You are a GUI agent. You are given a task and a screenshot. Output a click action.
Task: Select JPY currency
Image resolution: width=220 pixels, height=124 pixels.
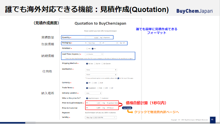87,83
